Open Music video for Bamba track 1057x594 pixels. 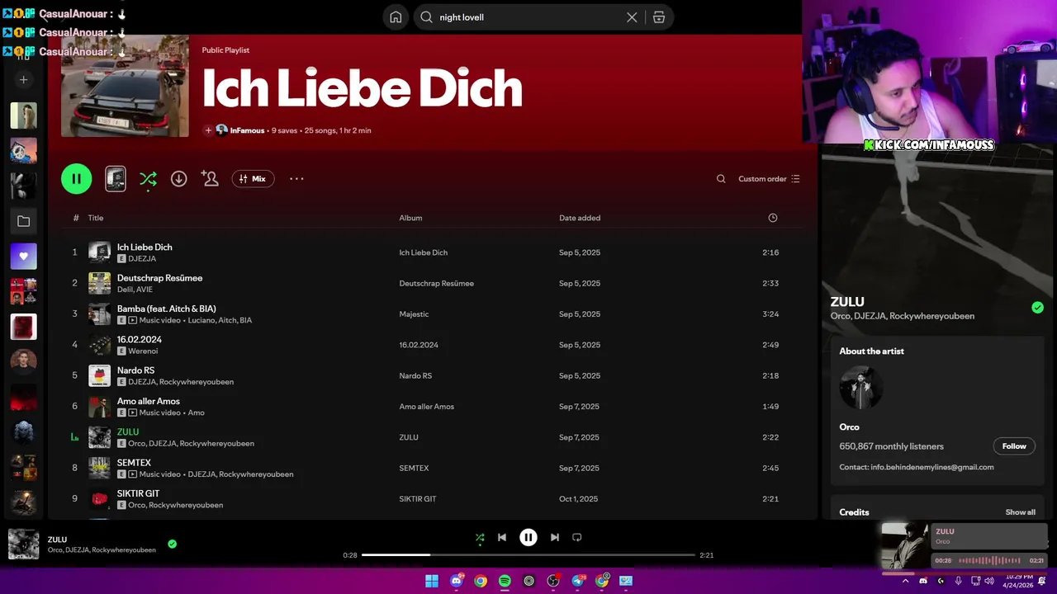tap(154, 320)
